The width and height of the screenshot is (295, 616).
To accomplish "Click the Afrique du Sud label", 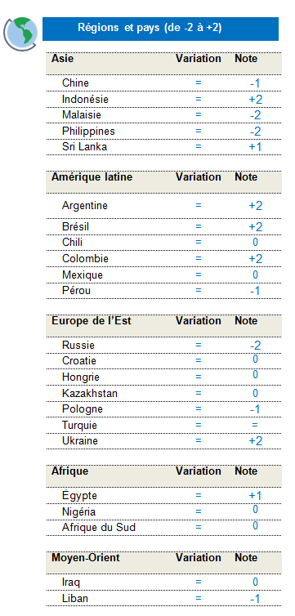I will [99, 527].
